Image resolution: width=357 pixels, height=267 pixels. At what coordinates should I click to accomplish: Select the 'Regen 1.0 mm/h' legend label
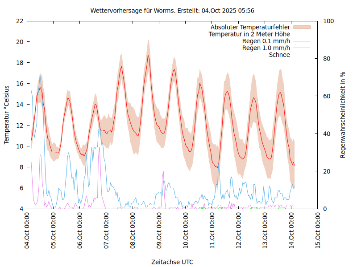[x=266, y=48]
